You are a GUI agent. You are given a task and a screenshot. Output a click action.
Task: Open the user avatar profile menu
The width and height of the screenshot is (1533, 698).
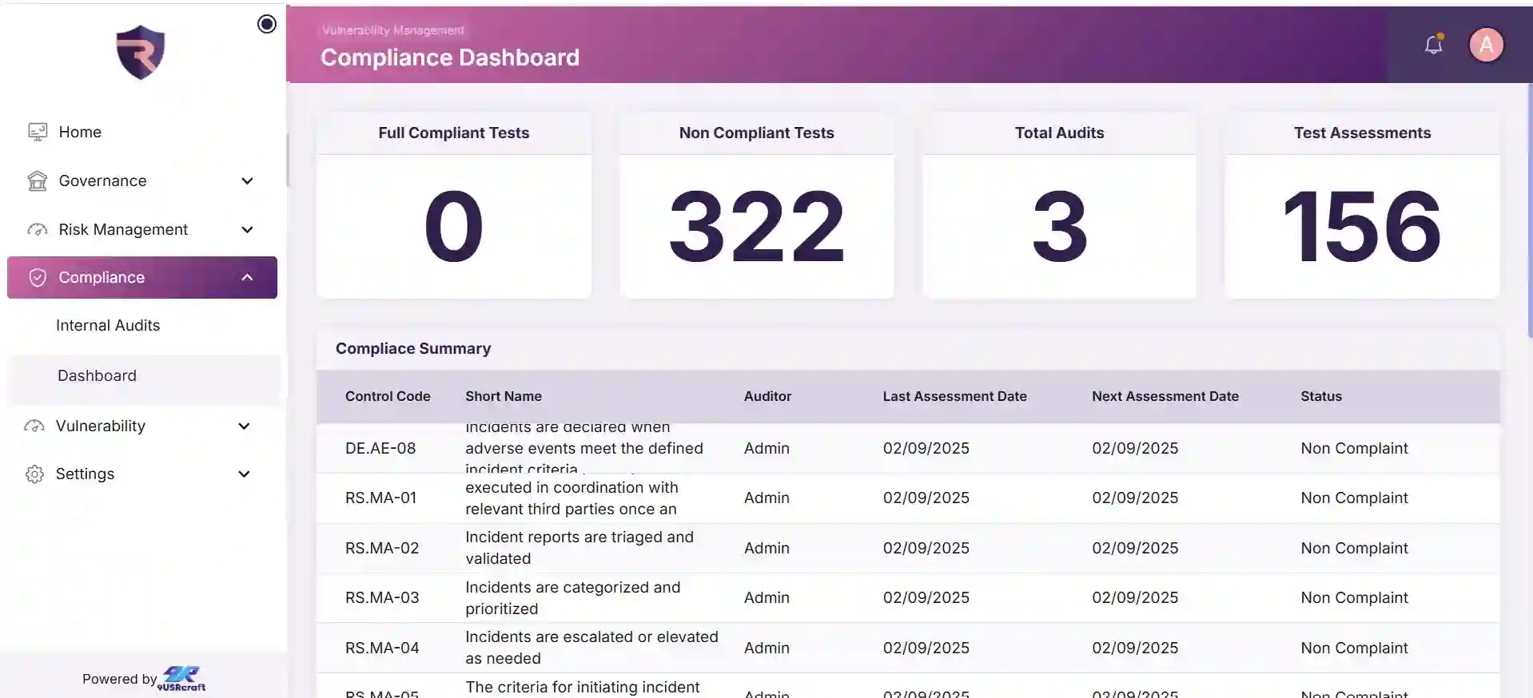[x=1486, y=45]
